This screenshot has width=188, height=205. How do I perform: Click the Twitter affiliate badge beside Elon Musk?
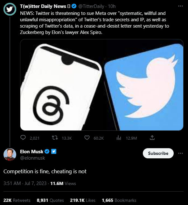(x=54, y=151)
